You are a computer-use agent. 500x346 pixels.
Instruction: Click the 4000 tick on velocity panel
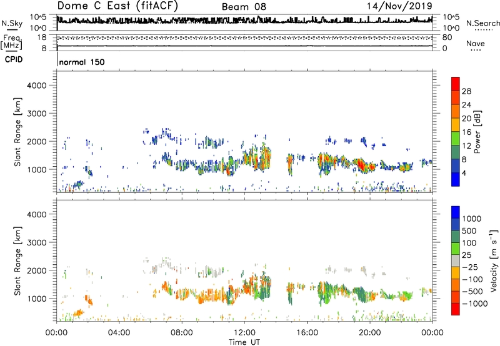point(37,214)
